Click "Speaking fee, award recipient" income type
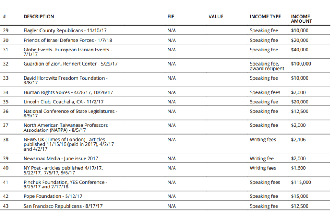Screen dimensions: 335x213 click(267, 66)
